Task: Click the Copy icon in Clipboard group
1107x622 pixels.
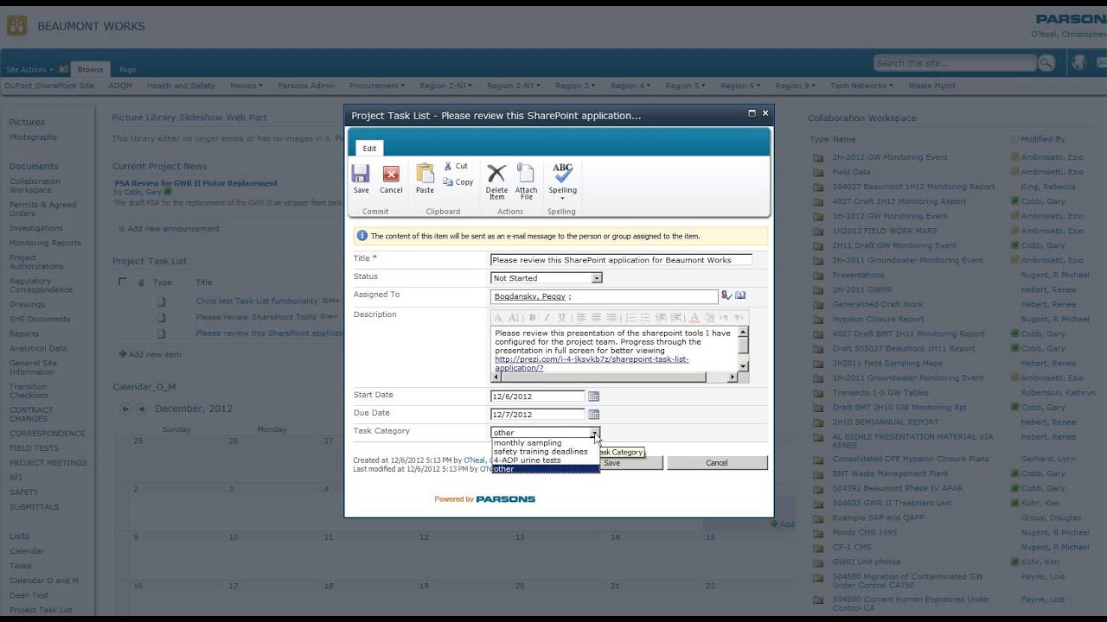Action: [448, 182]
